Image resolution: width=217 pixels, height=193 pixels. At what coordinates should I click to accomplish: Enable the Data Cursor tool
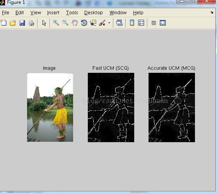pos(93,23)
